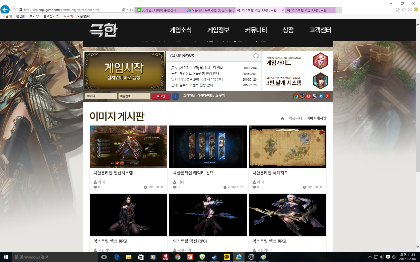Click the 아이디/비밀번호 찾기 link
This screenshot has width=420, height=262.
(x=211, y=96)
